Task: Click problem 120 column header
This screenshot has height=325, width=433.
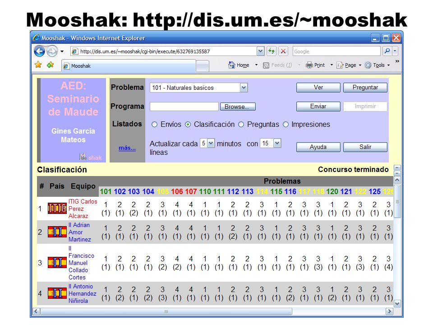Action: (x=332, y=191)
